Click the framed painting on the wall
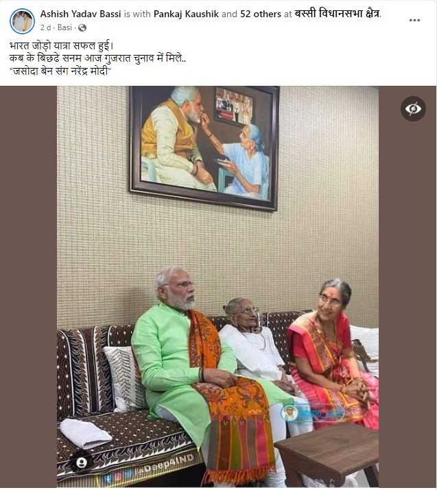Screen dimensions: 437x490 pyautogui.click(x=204, y=148)
